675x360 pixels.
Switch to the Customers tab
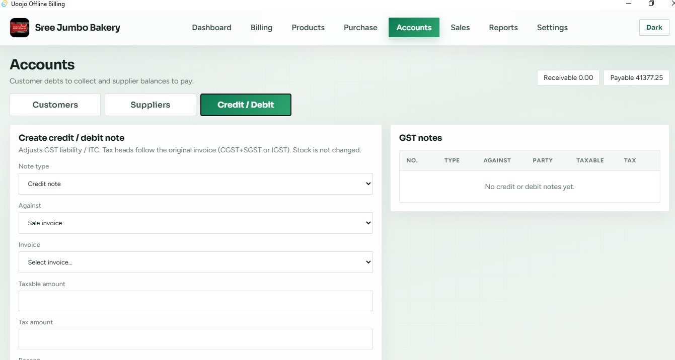pos(55,105)
